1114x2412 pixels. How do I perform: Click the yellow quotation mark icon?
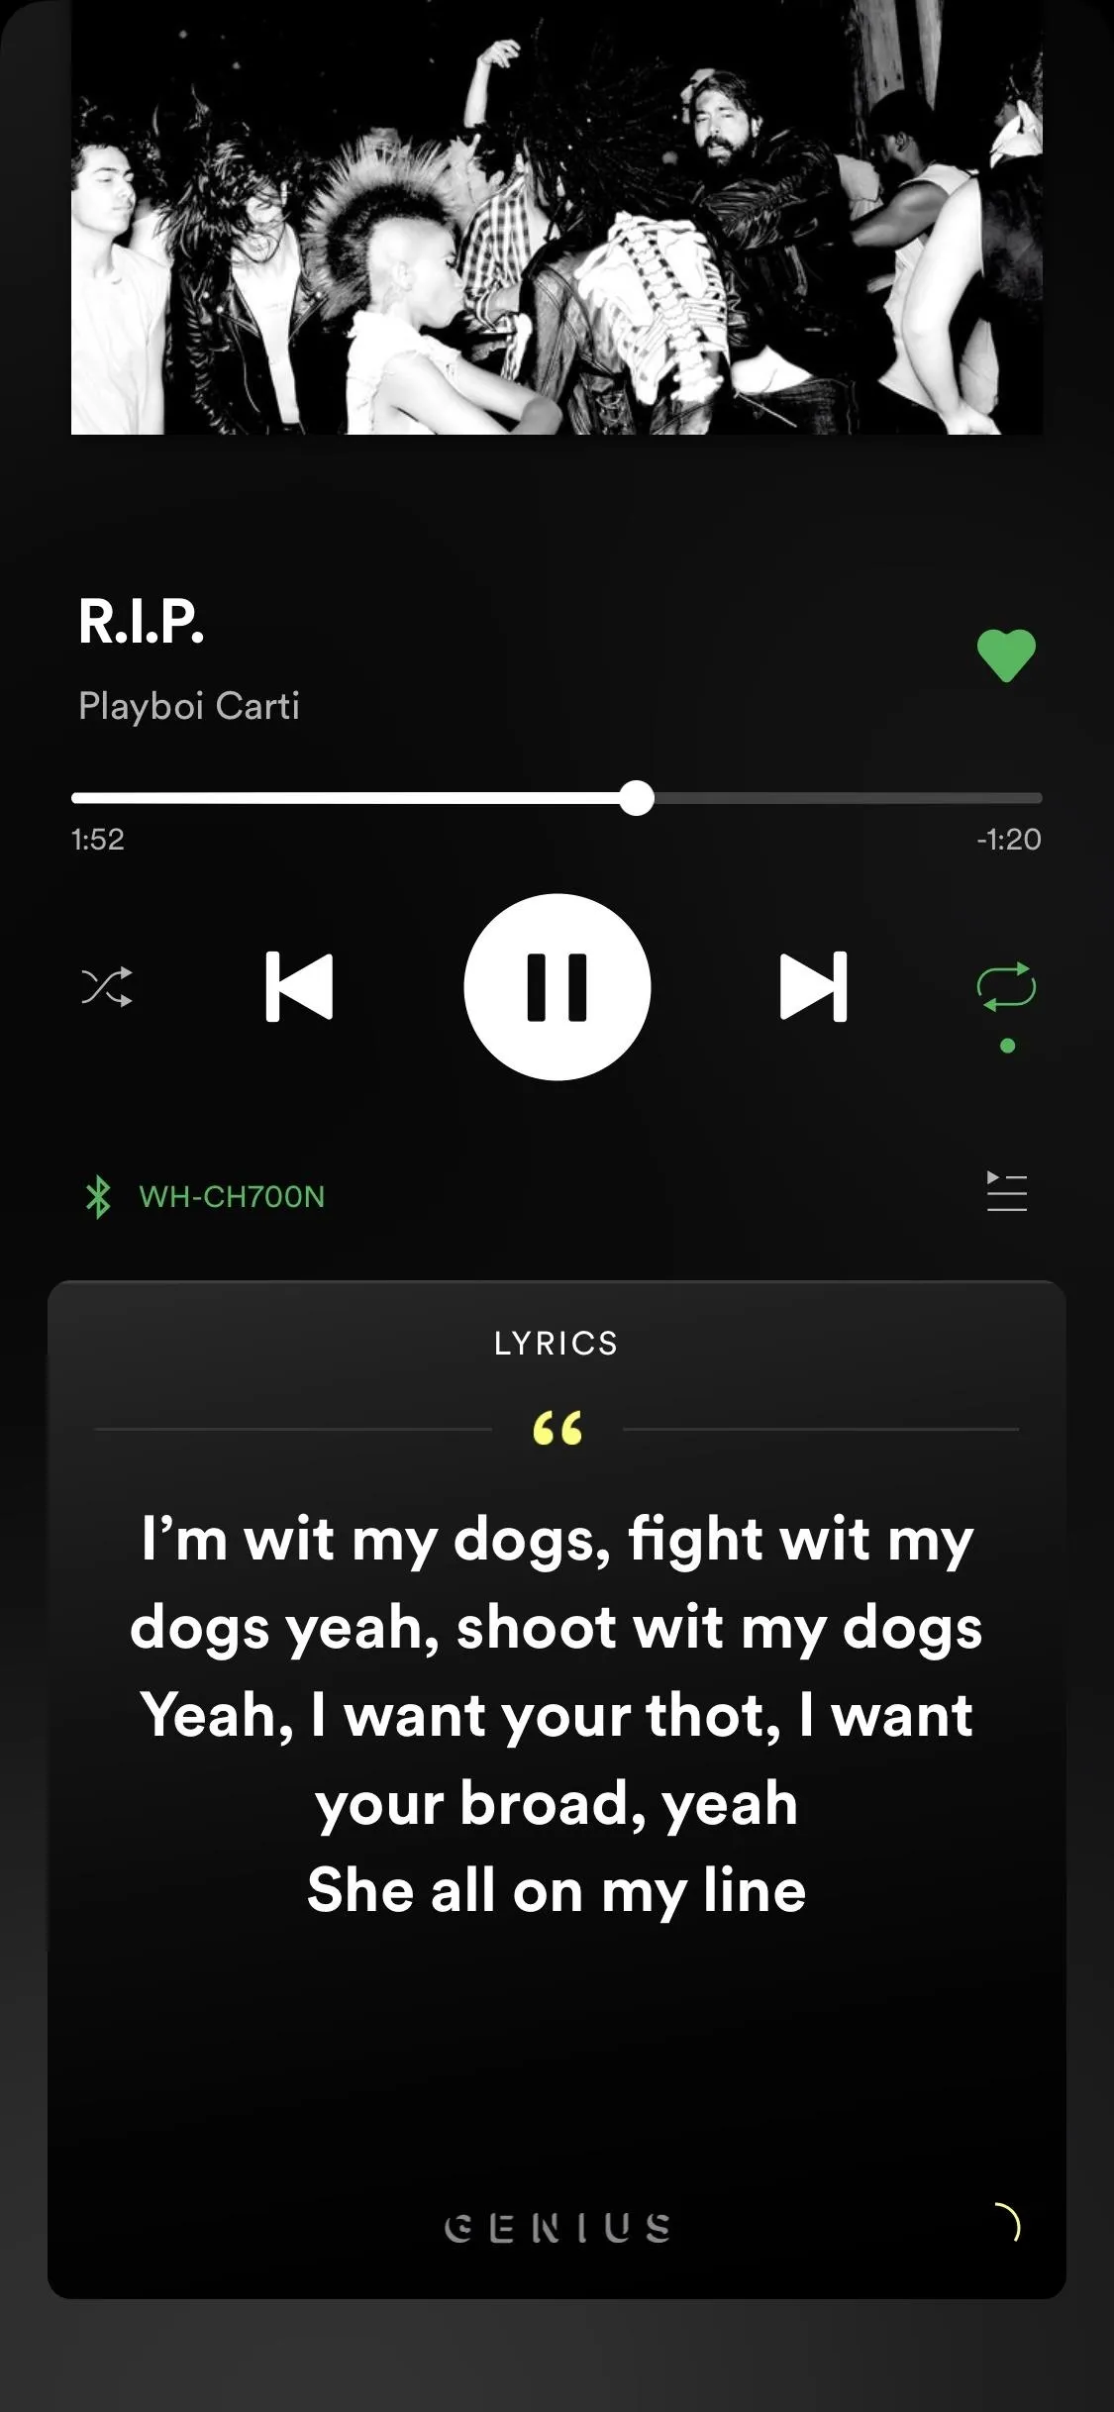557,1429
